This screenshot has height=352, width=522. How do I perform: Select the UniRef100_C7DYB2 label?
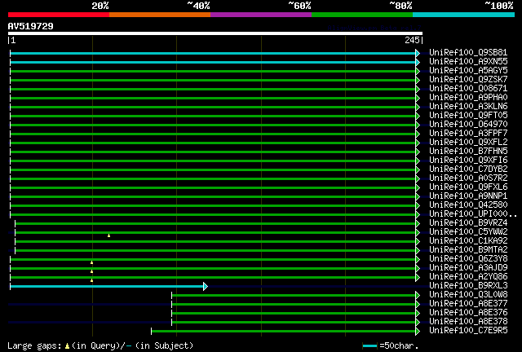tap(468, 169)
